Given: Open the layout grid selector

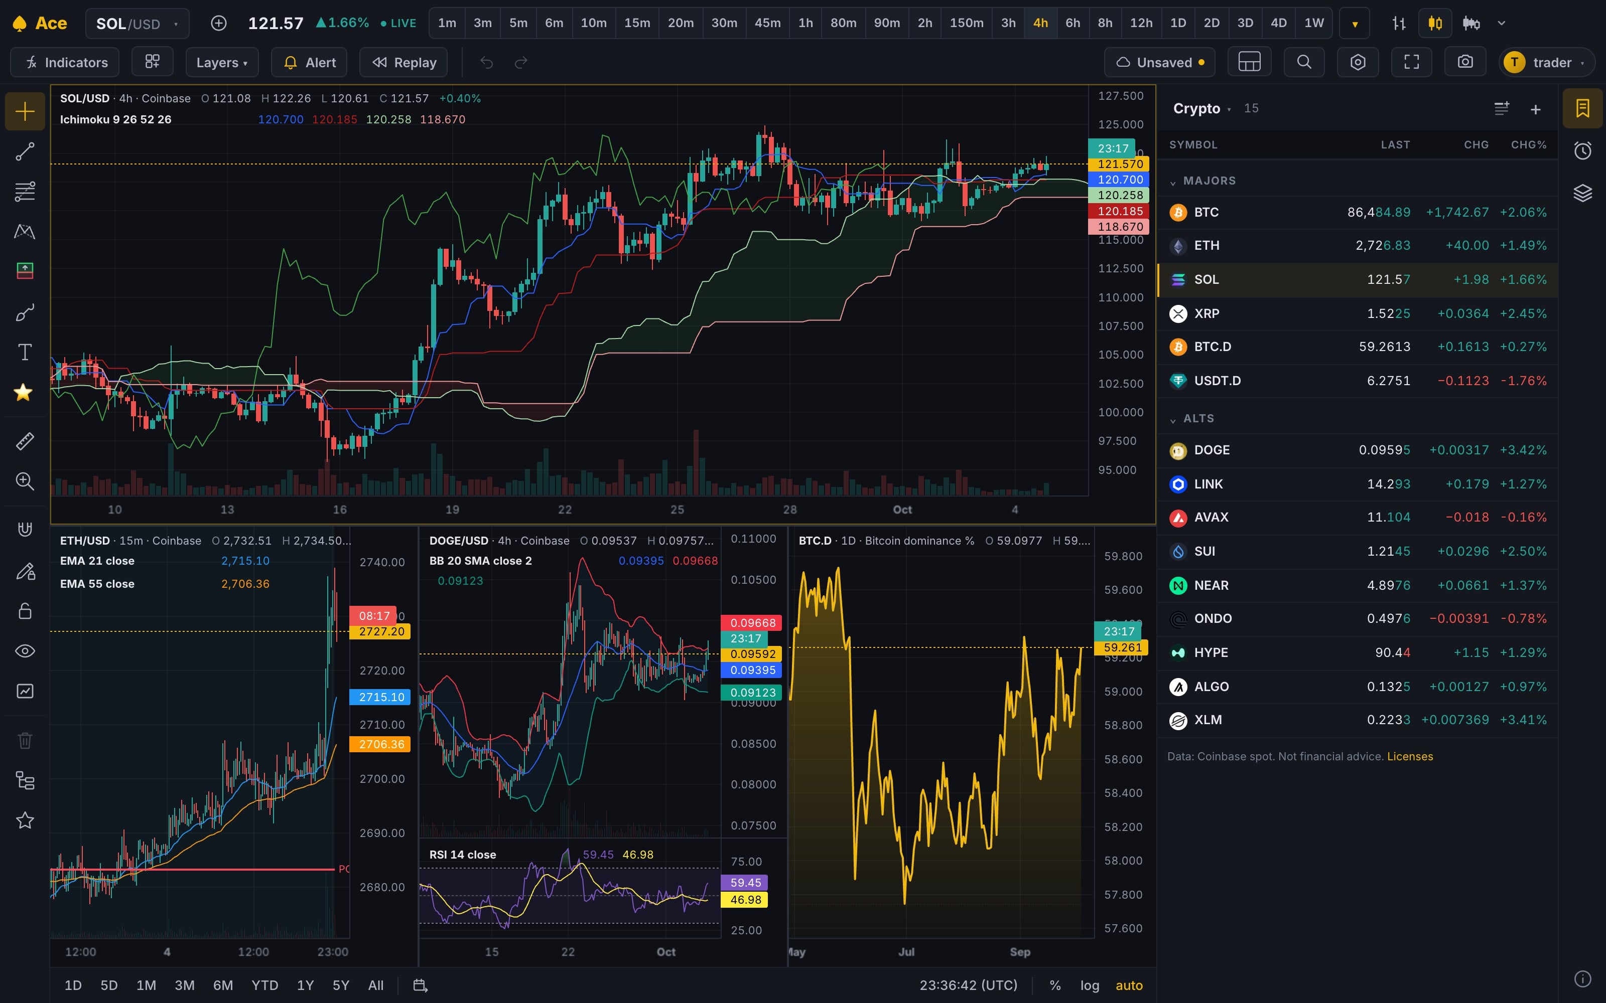Looking at the screenshot, I should click(1249, 62).
